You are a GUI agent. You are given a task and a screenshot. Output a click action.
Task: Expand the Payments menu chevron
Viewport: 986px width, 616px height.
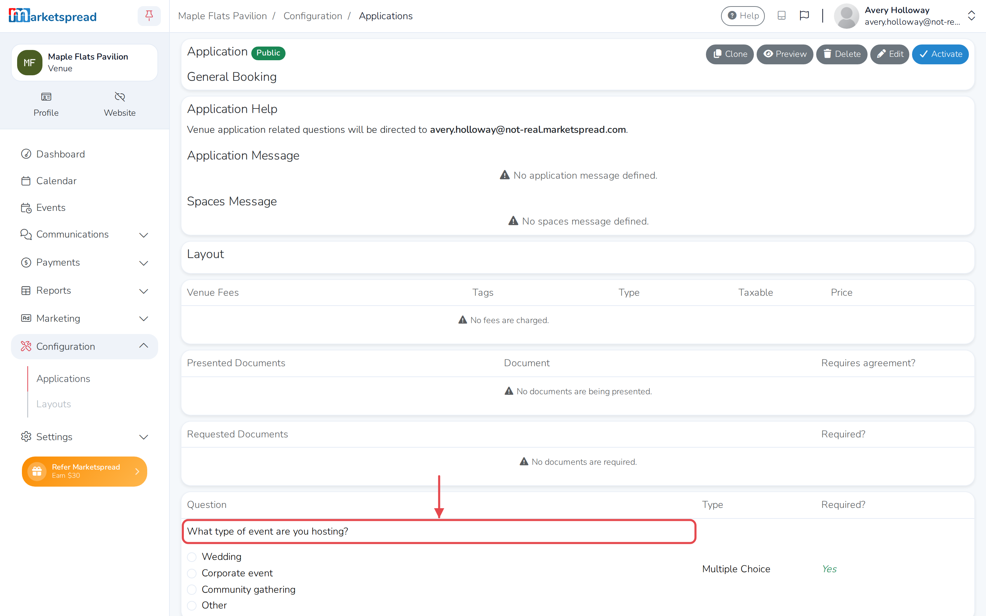click(143, 263)
